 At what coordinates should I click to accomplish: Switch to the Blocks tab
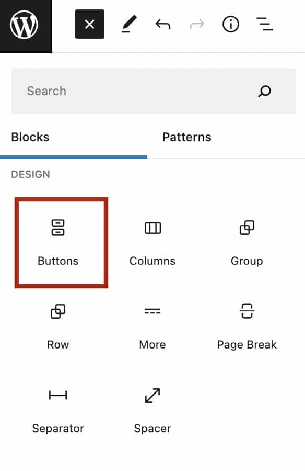[30, 137]
